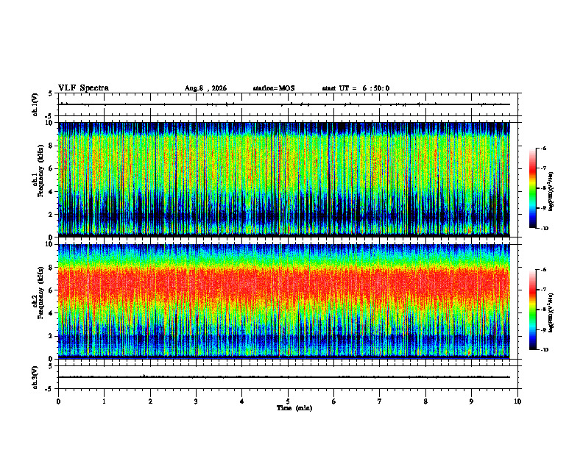Click the ch.1 spectrogram color scale bar
The image size is (583, 450).
(x=532, y=188)
